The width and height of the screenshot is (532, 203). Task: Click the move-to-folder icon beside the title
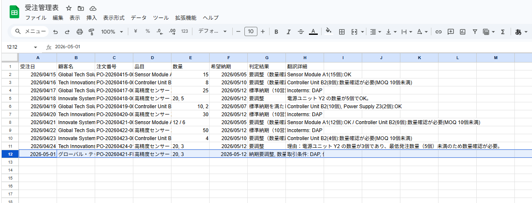tap(81, 8)
